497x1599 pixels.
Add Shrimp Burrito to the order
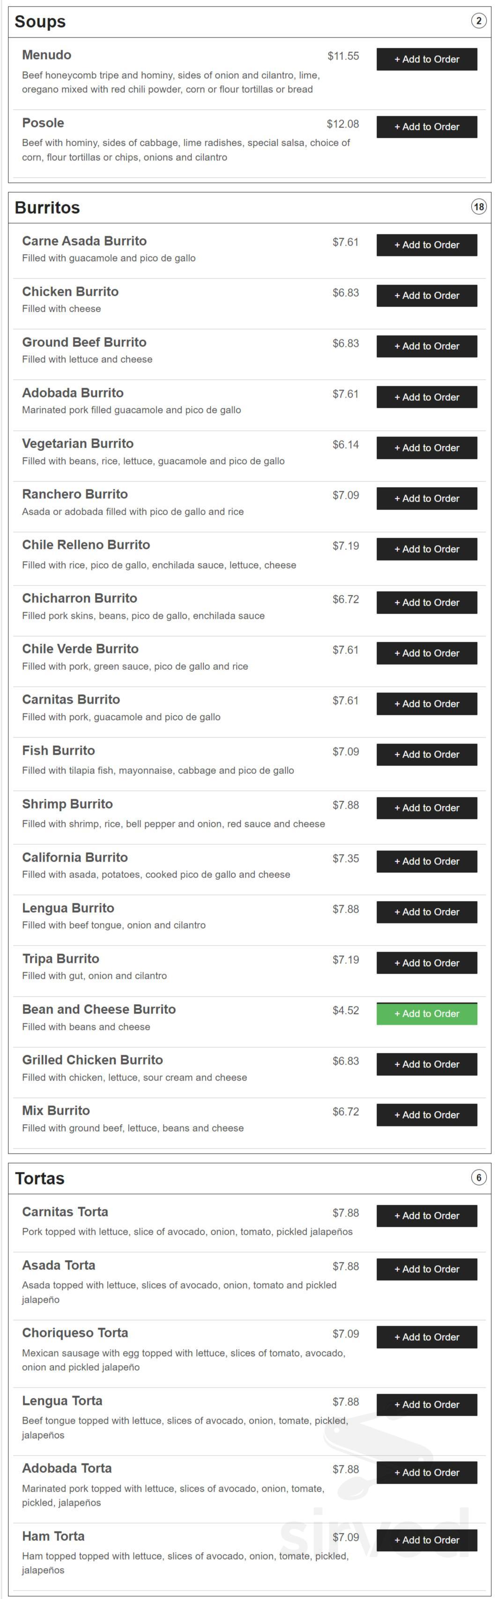click(x=426, y=808)
